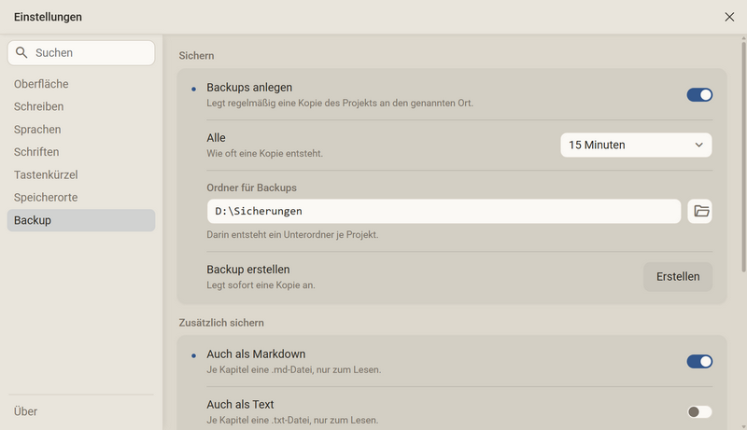Click the D:\Sicherungen folder path field
Viewport: 747px width, 430px height.
[x=444, y=211]
